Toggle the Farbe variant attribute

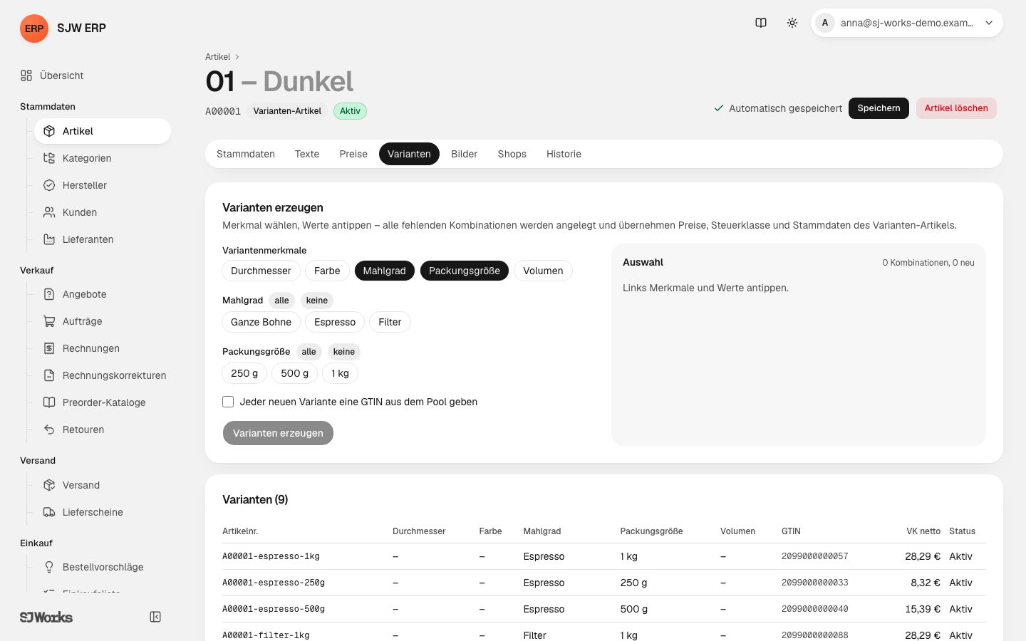pyautogui.click(x=327, y=271)
